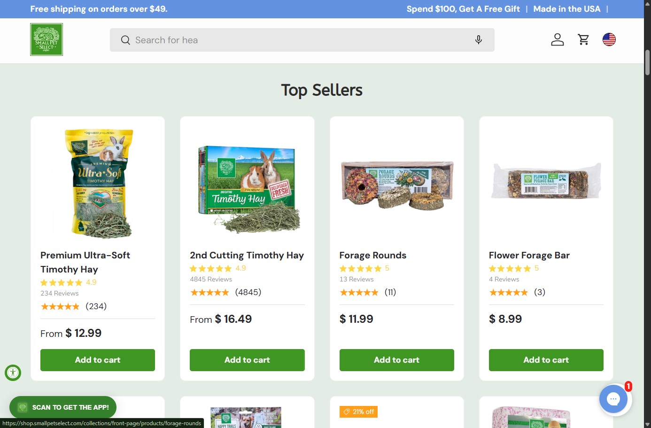Add Premium Ultra-Soft Timothy Hay to cart
The image size is (651, 428).
[x=98, y=360]
